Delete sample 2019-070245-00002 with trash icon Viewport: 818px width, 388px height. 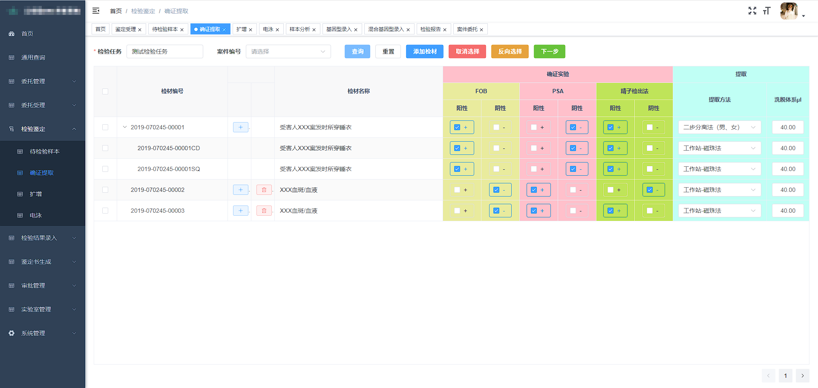coord(264,190)
